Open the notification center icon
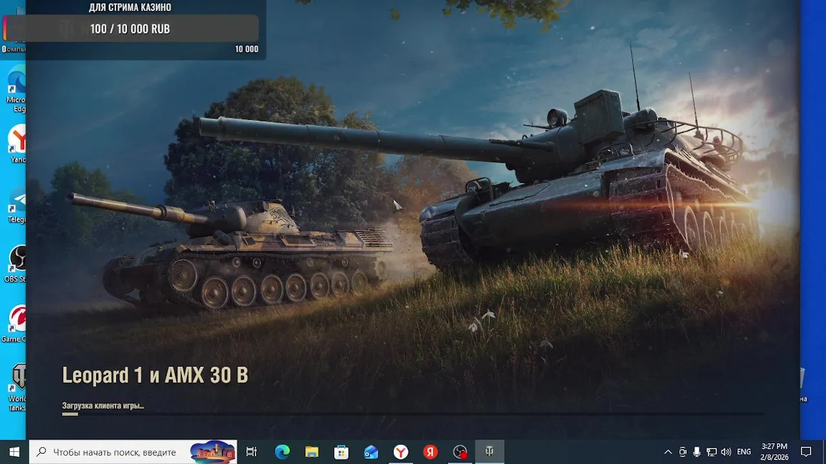Viewport: 826px width, 464px height. (x=806, y=452)
